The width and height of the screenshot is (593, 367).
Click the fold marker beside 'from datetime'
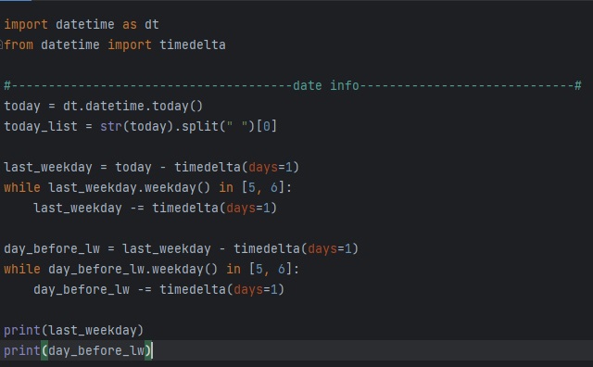[x=1, y=44]
